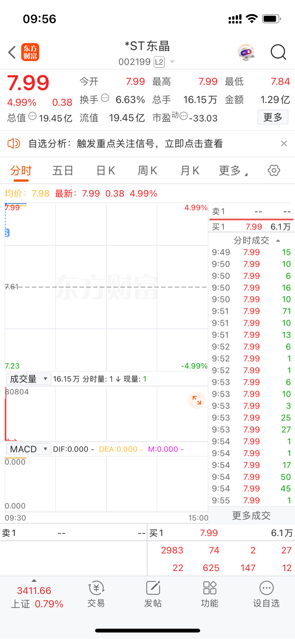This screenshot has width=295, height=639.
Task: Click the 更多 quote details button
Action: pos(273,117)
